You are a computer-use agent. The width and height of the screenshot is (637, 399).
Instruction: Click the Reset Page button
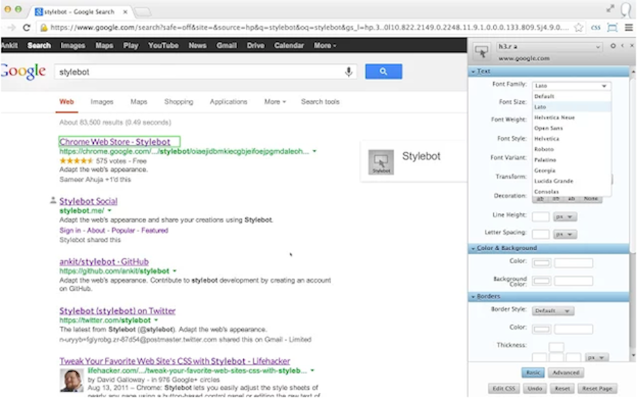click(x=597, y=389)
